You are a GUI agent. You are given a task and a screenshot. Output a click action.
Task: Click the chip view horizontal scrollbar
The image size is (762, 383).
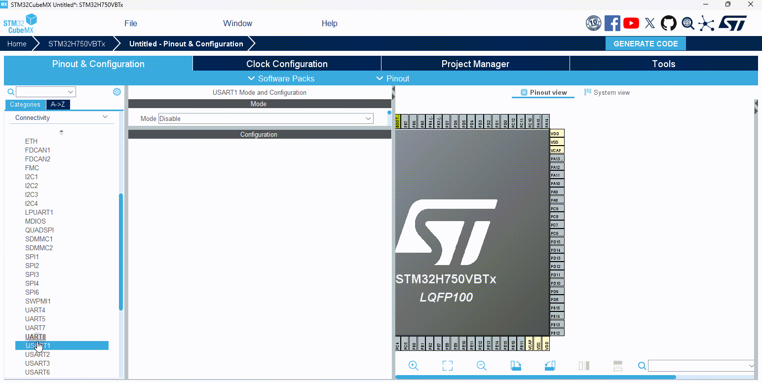[x=535, y=377]
